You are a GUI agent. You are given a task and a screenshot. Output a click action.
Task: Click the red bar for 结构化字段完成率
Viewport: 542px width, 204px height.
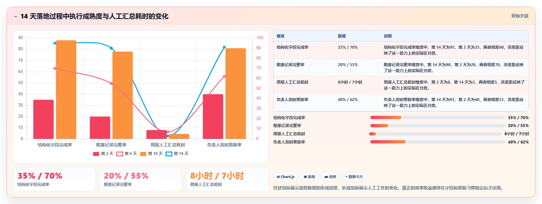44,119
